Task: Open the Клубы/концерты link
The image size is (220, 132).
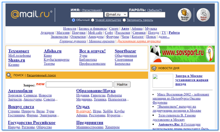Action: (57, 60)
